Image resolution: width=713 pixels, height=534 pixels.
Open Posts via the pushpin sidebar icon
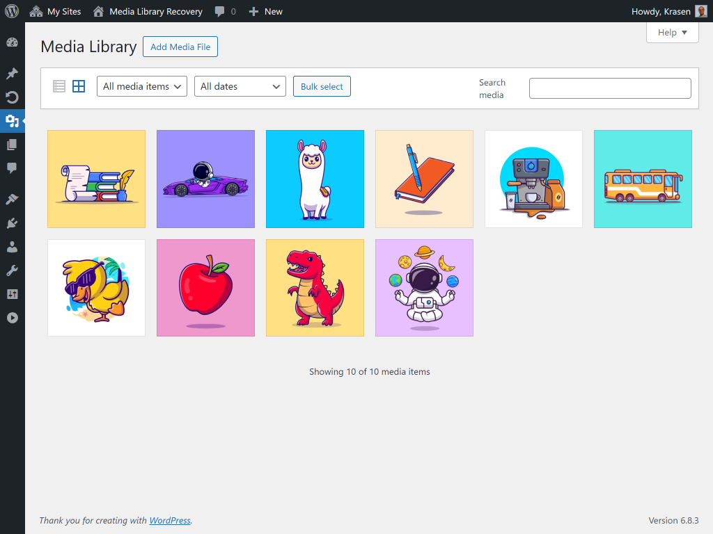pyautogui.click(x=12, y=73)
